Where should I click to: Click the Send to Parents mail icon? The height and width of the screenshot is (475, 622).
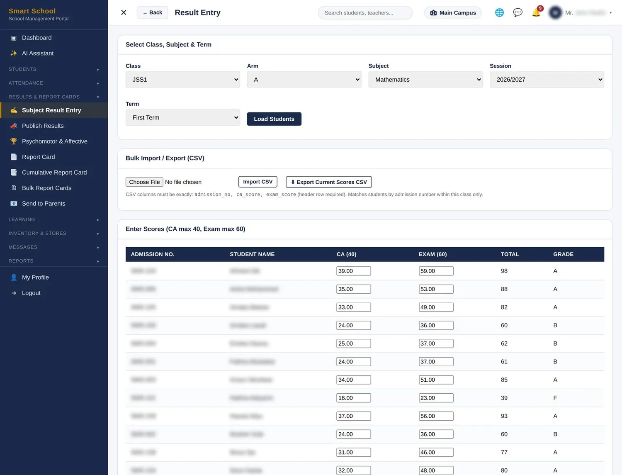tap(14, 203)
